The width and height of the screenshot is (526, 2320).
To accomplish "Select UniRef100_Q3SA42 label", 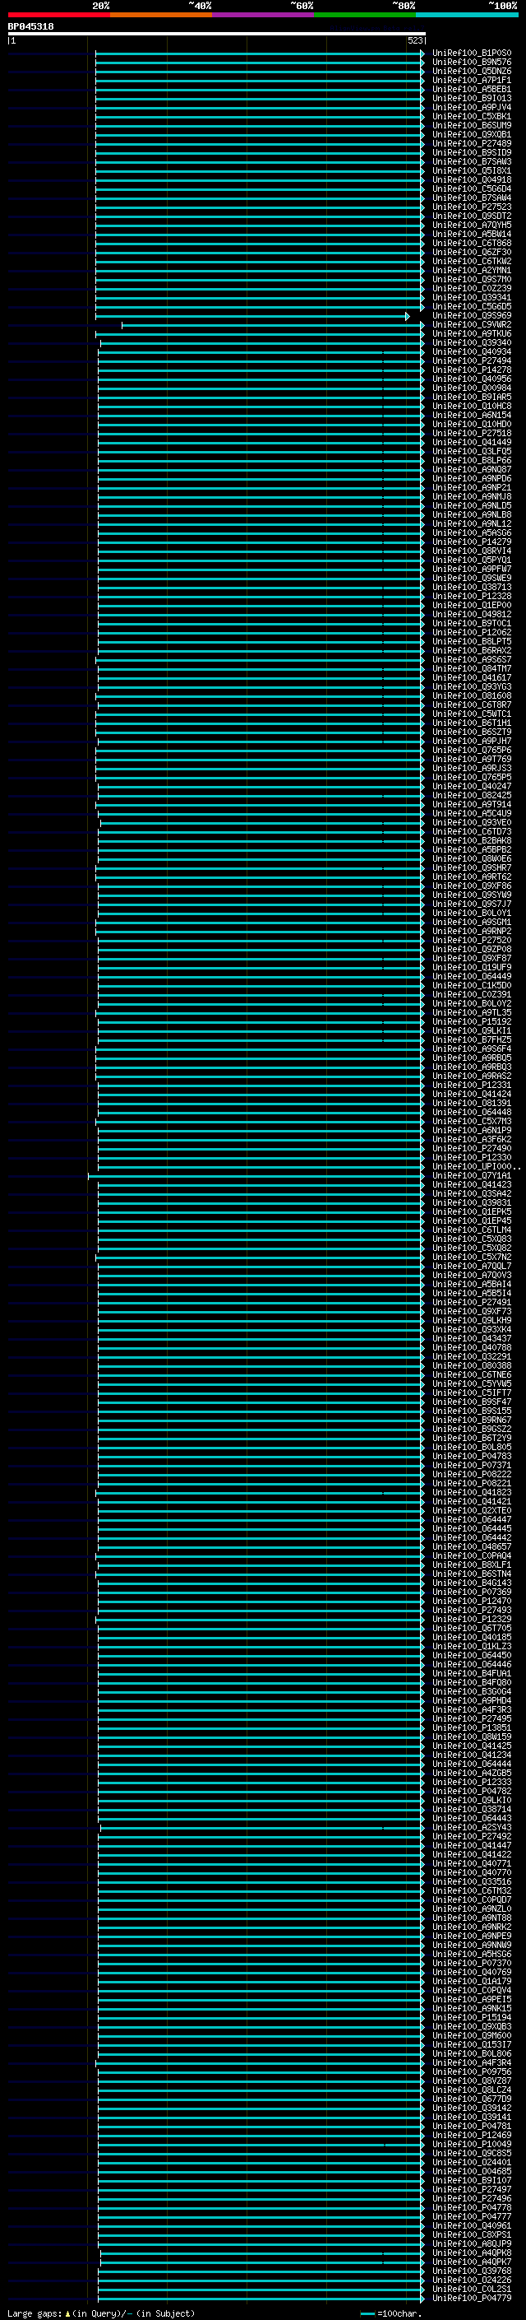I will click(x=472, y=1193).
